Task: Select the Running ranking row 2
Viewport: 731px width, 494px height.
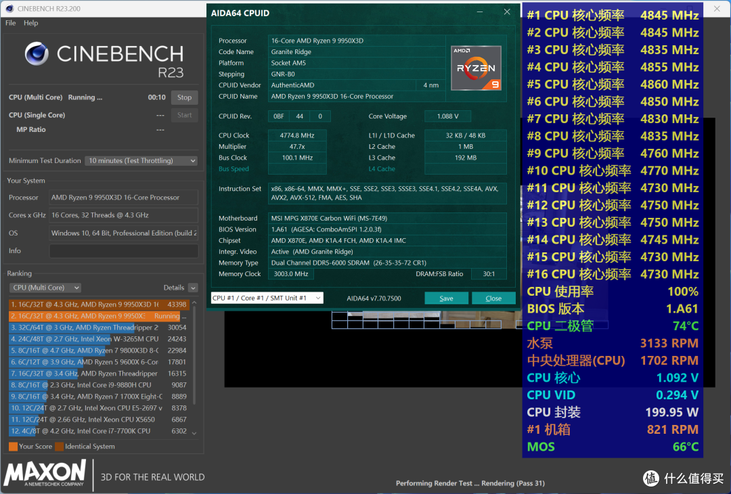Action: (99, 316)
